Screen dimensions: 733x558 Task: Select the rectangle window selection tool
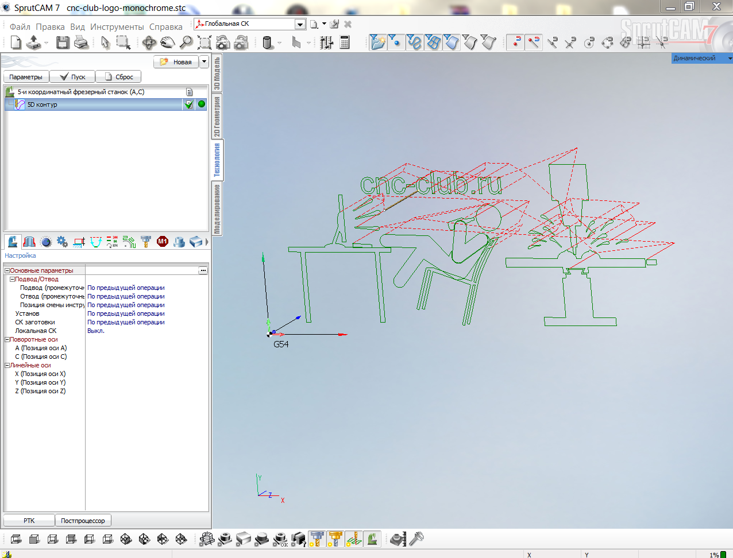click(x=124, y=42)
